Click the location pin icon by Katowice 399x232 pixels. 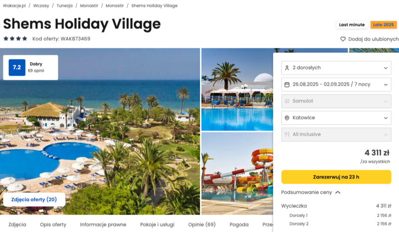pos(287,118)
